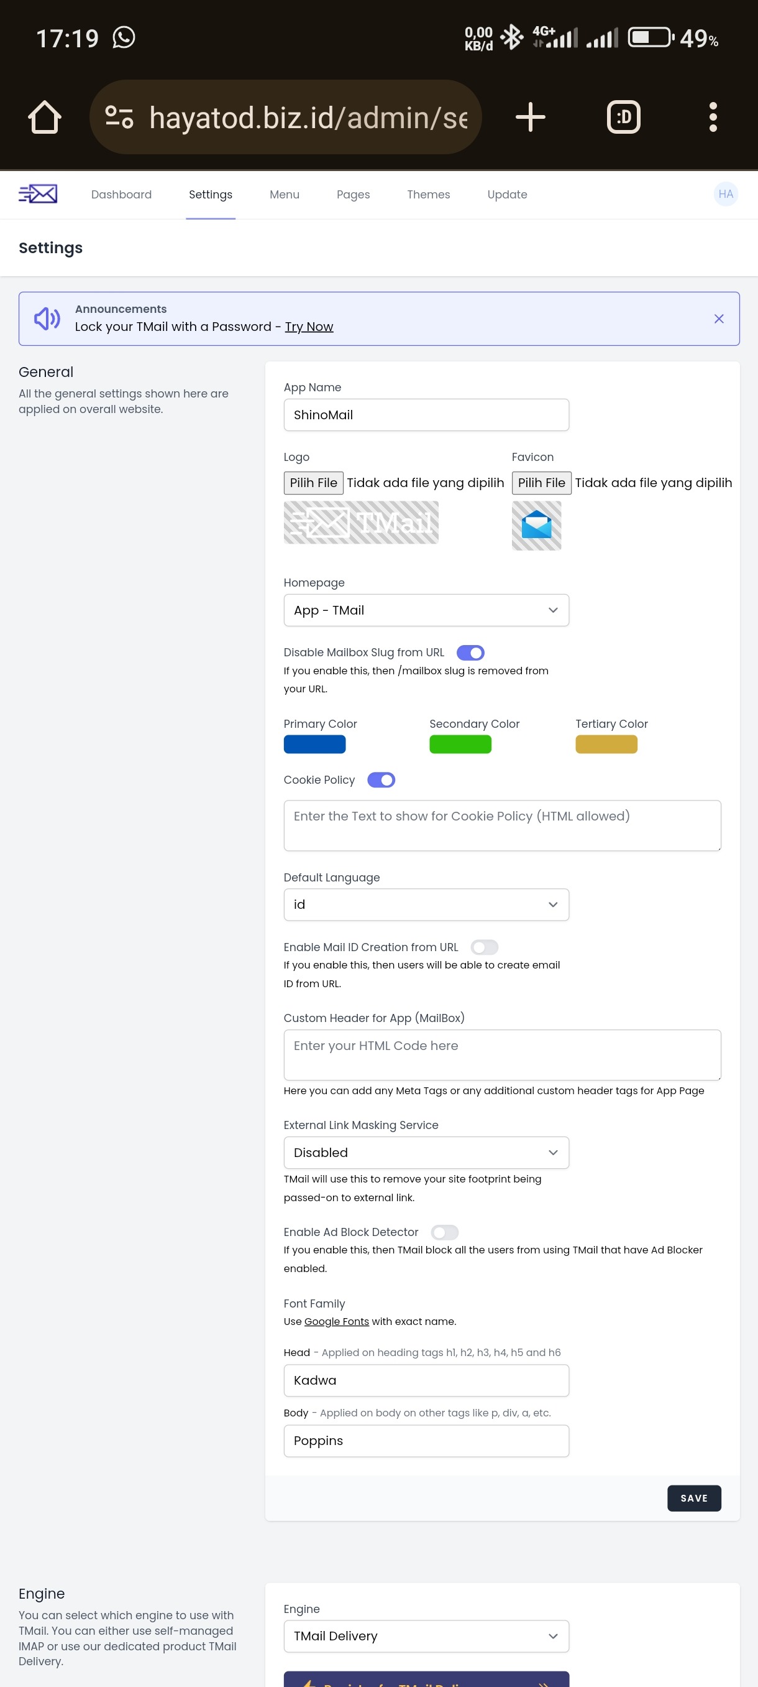
Task: Toggle the Cookie Policy switch
Action: 381,780
